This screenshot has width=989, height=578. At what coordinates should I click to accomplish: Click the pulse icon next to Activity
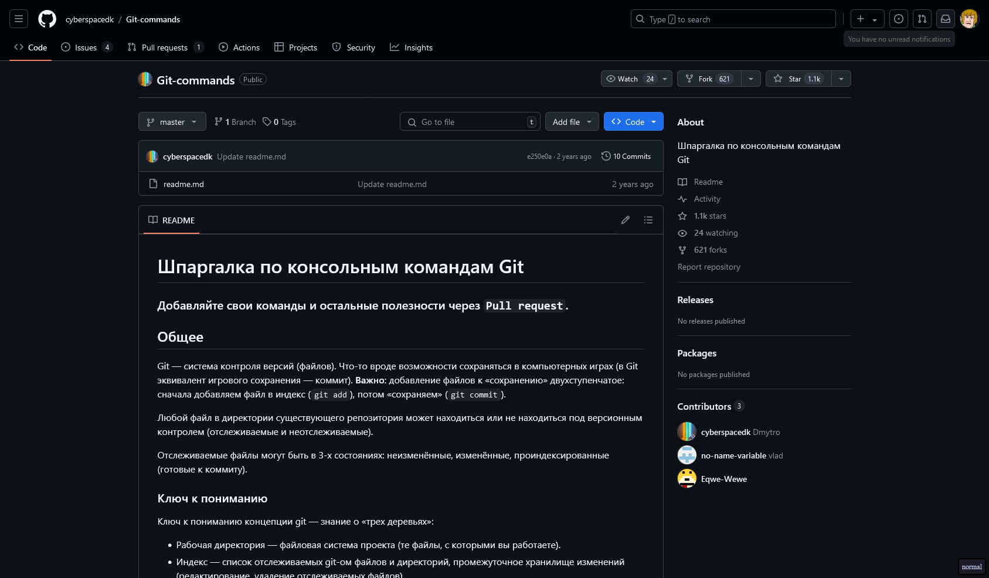682,199
